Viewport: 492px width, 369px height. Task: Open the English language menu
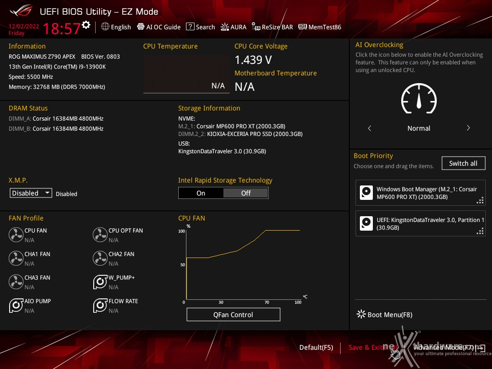click(116, 27)
